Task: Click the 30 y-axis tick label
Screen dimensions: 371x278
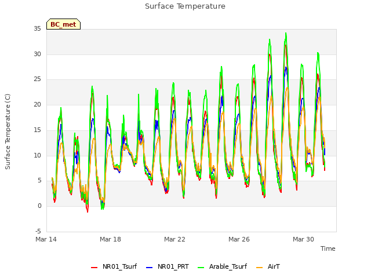Action: pyautogui.click(x=37, y=54)
